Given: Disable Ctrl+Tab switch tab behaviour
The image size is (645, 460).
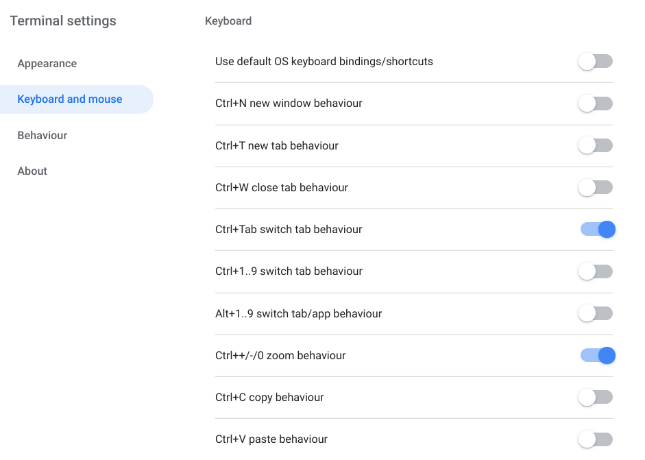Looking at the screenshot, I should click(x=598, y=229).
